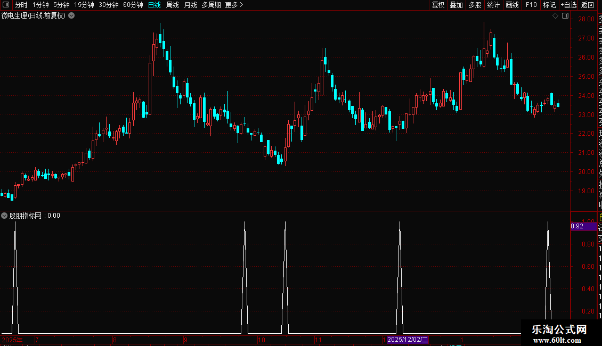Click the 统计 statistics button

click(493, 5)
